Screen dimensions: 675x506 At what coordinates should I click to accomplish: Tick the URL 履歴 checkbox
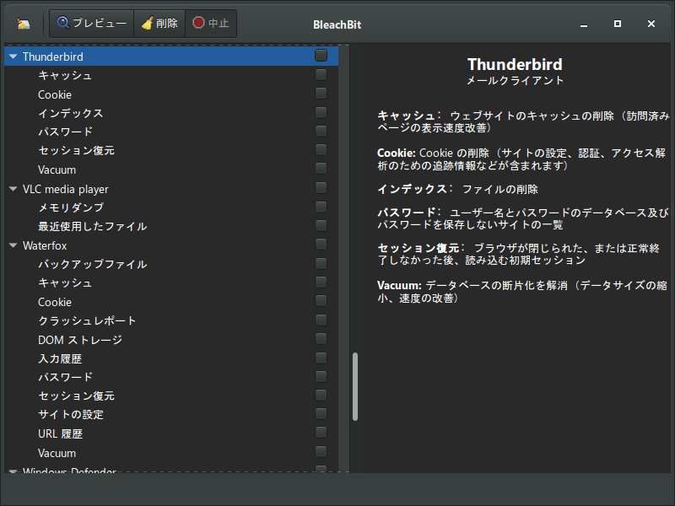(x=321, y=433)
